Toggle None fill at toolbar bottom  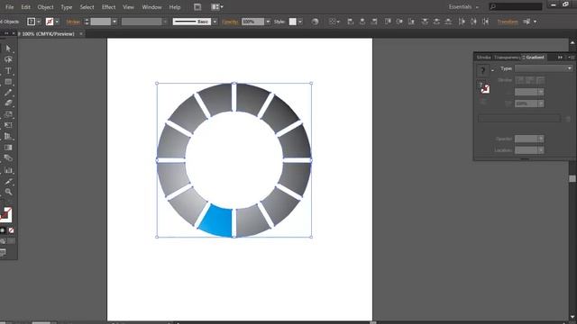coord(11,230)
